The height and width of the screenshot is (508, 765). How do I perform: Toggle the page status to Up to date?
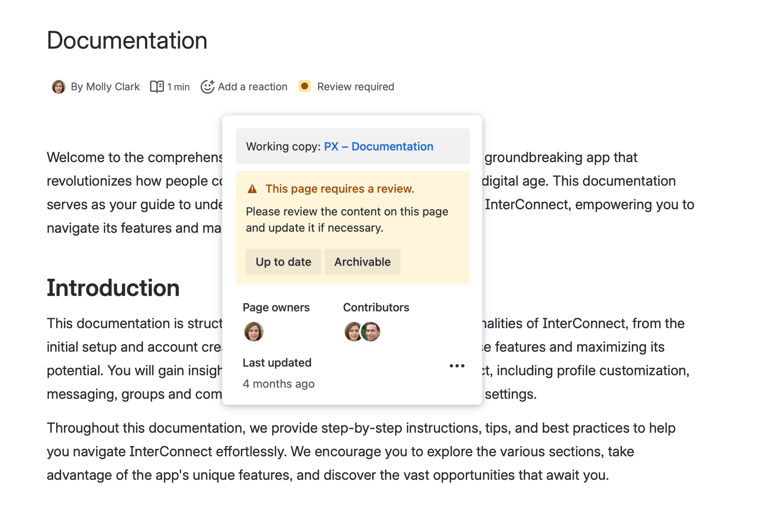coord(283,262)
